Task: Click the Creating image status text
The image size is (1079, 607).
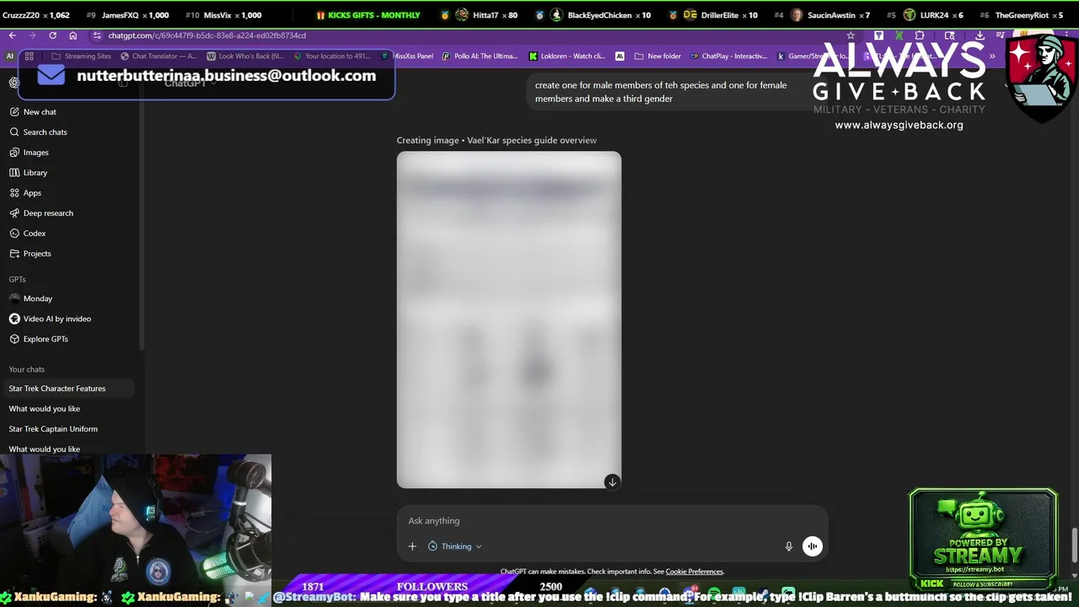Action: pos(497,140)
